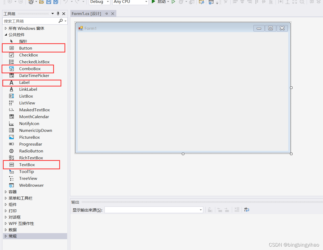Image resolution: width=323 pixels, height=250 pixels.
Task: Pin the 工具箱 panel with the pushpin
Action: 58,14
